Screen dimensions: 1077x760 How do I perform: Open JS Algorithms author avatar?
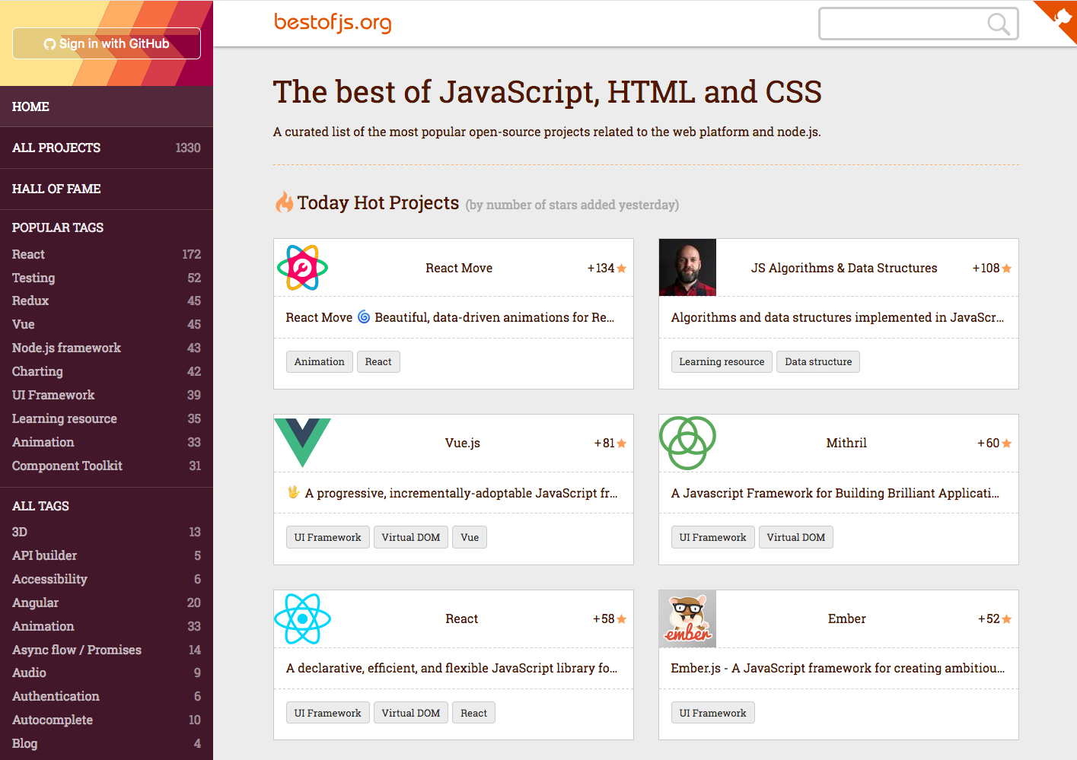(x=687, y=268)
